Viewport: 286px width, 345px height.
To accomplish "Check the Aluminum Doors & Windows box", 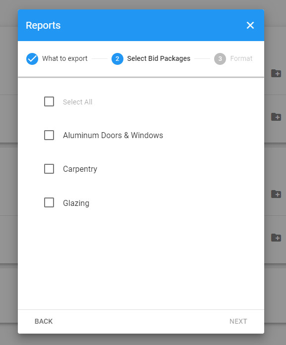I will [x=49, y=135].
